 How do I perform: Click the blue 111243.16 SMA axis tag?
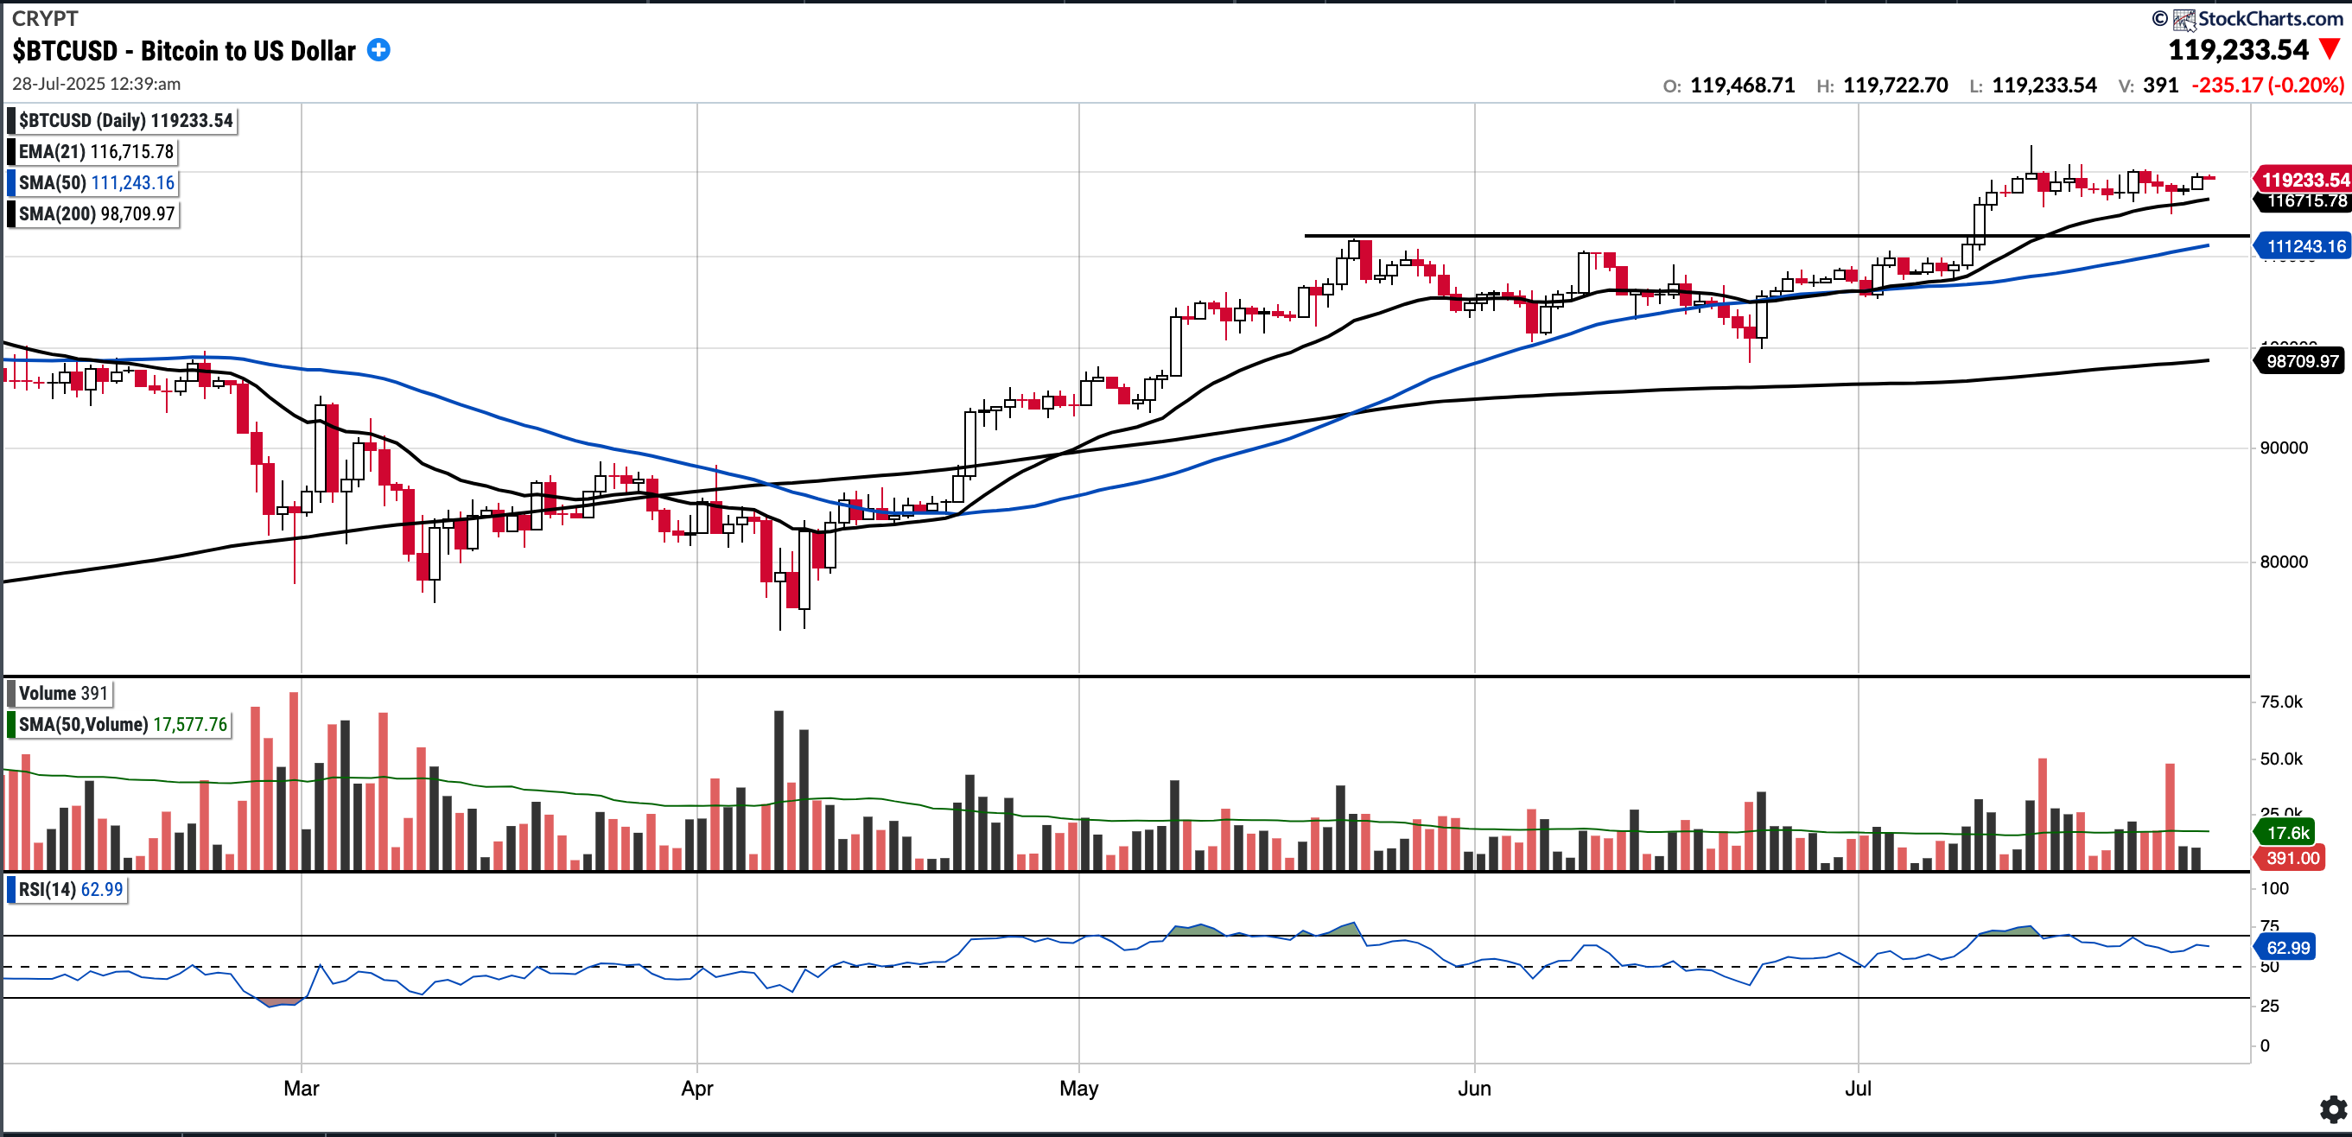[2303, 245]
